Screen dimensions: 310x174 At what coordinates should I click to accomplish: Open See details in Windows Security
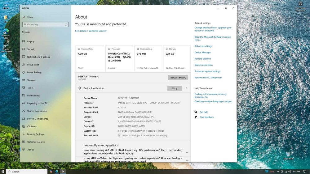click(91, 31)
